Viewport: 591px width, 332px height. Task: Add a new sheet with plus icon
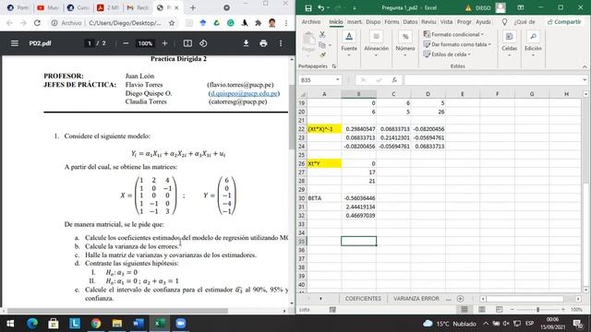tap(460, 299)
